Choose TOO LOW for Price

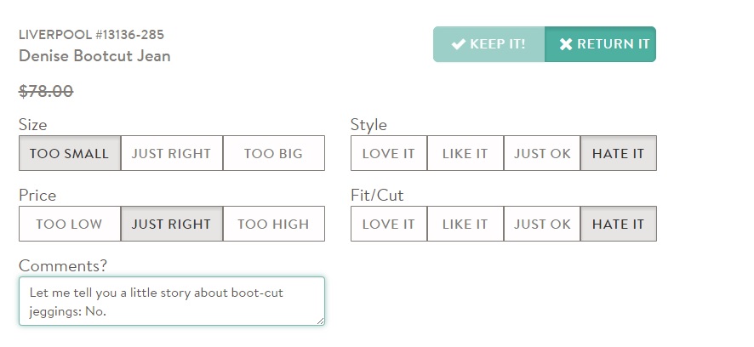(70, 225)
